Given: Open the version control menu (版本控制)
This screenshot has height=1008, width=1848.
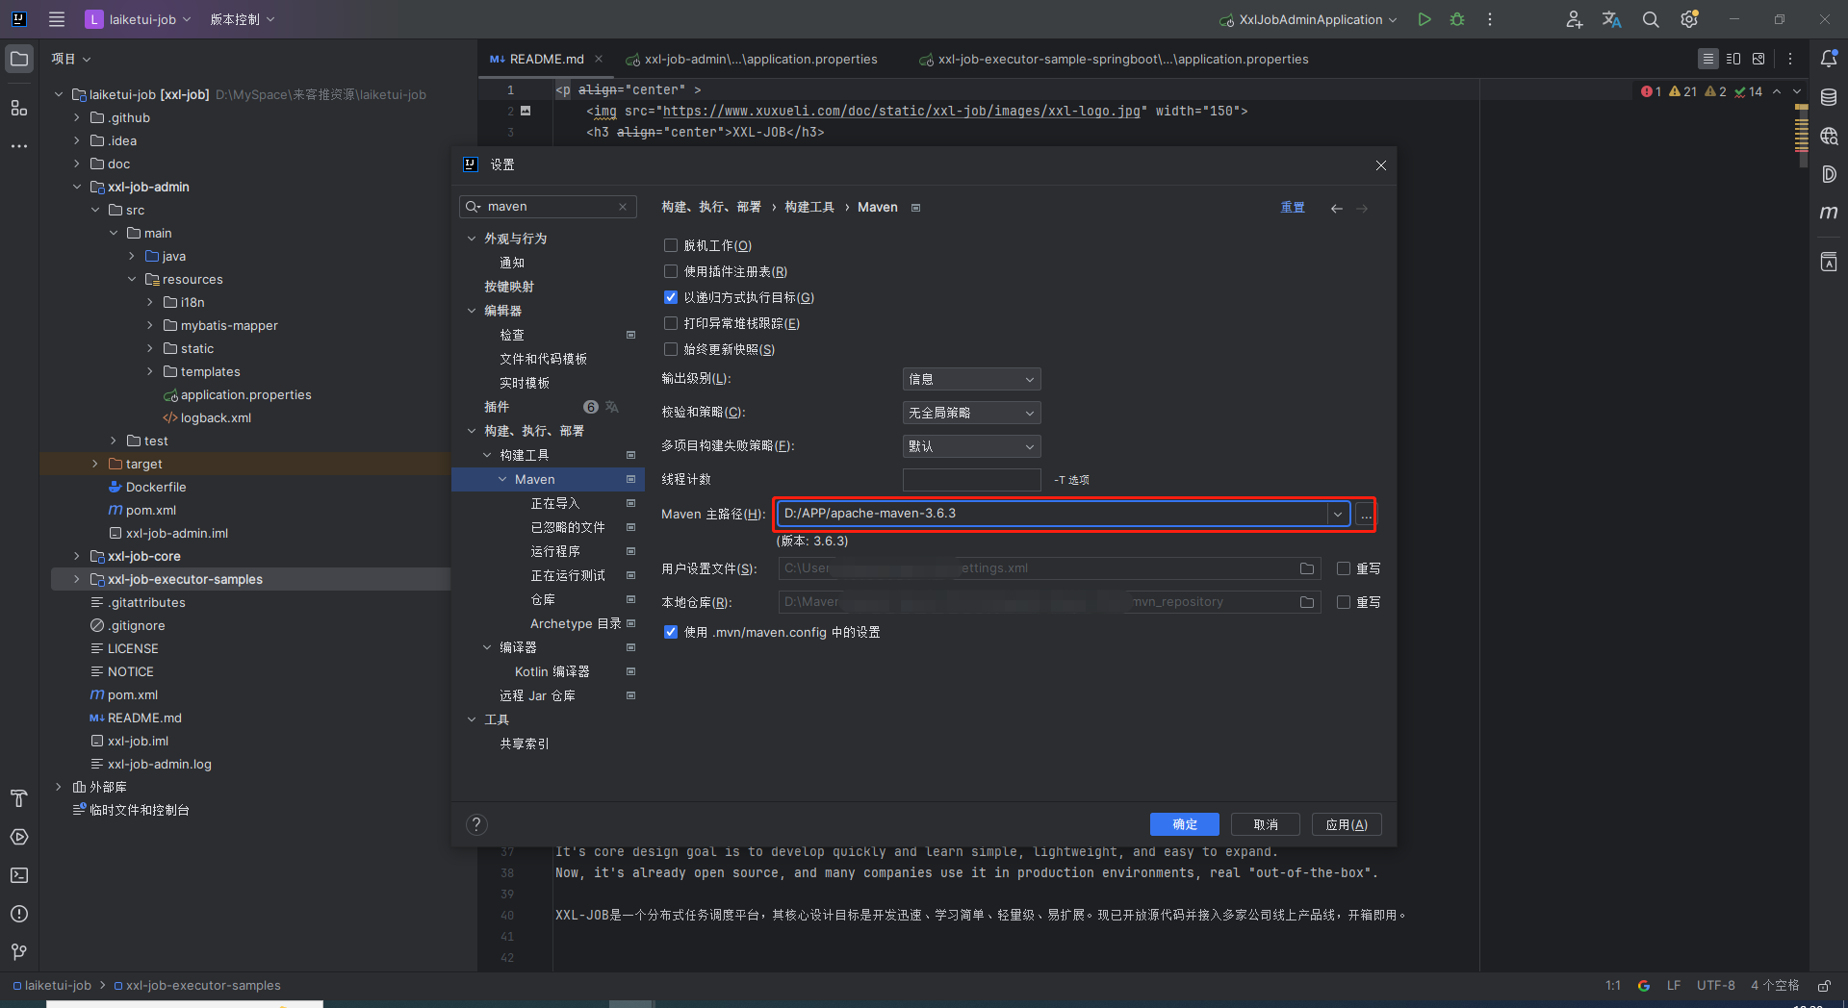Looking at the screenshot, I should click(242, 19).
